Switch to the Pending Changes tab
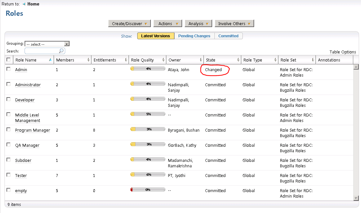Image resolution: width=361 pixels, height=213 pixels. (194, 36)
